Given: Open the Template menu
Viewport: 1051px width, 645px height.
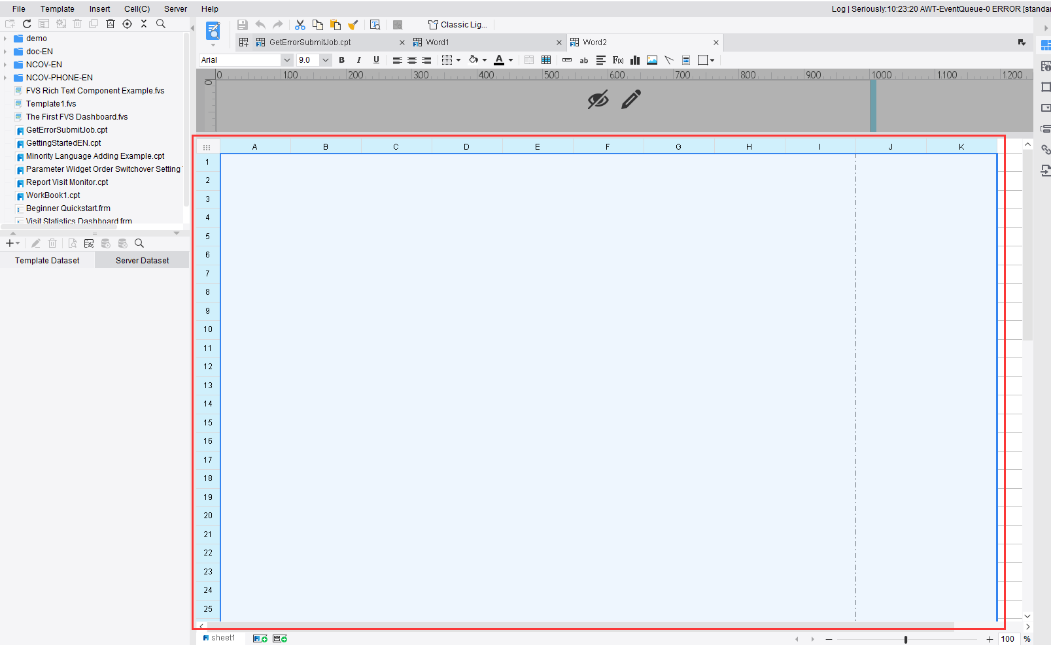Looking at the screenshot, I should pyautogui.click(x=57, y=8).
